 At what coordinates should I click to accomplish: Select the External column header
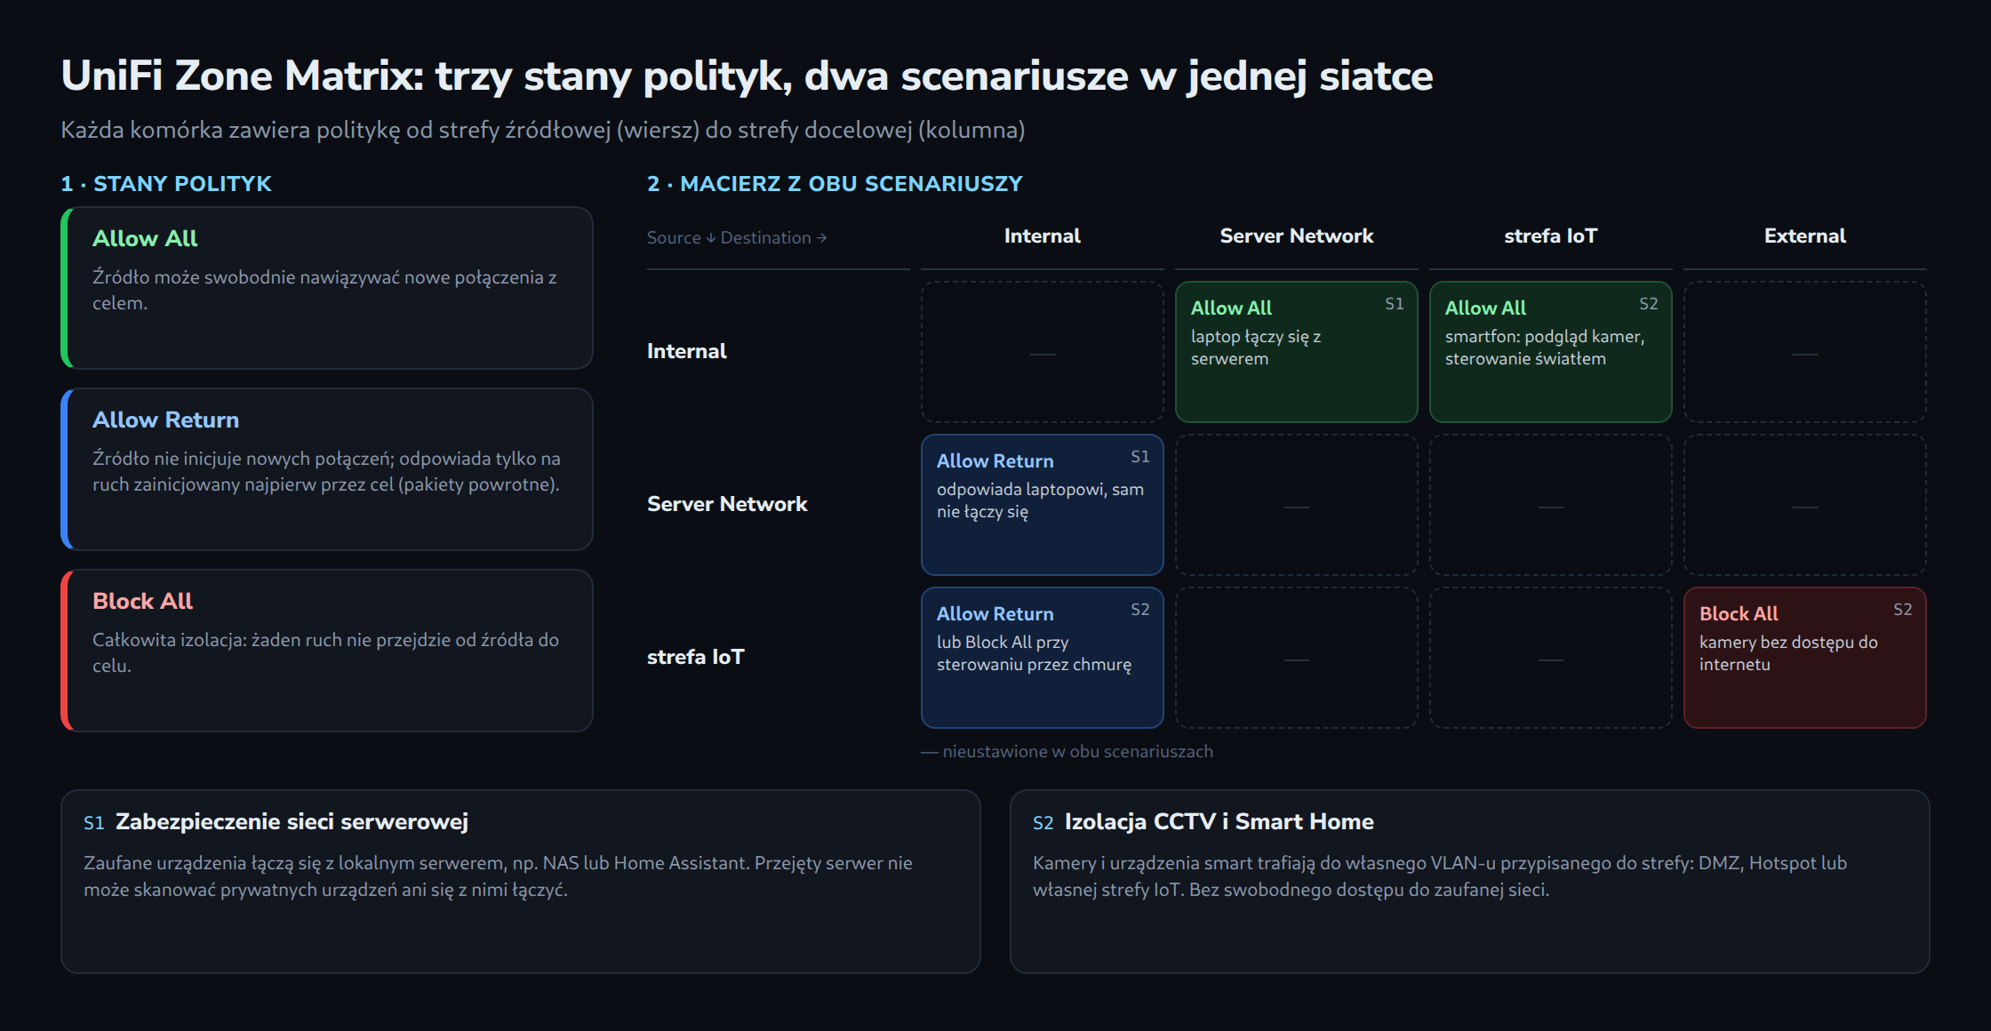(x=1804, y=236)
